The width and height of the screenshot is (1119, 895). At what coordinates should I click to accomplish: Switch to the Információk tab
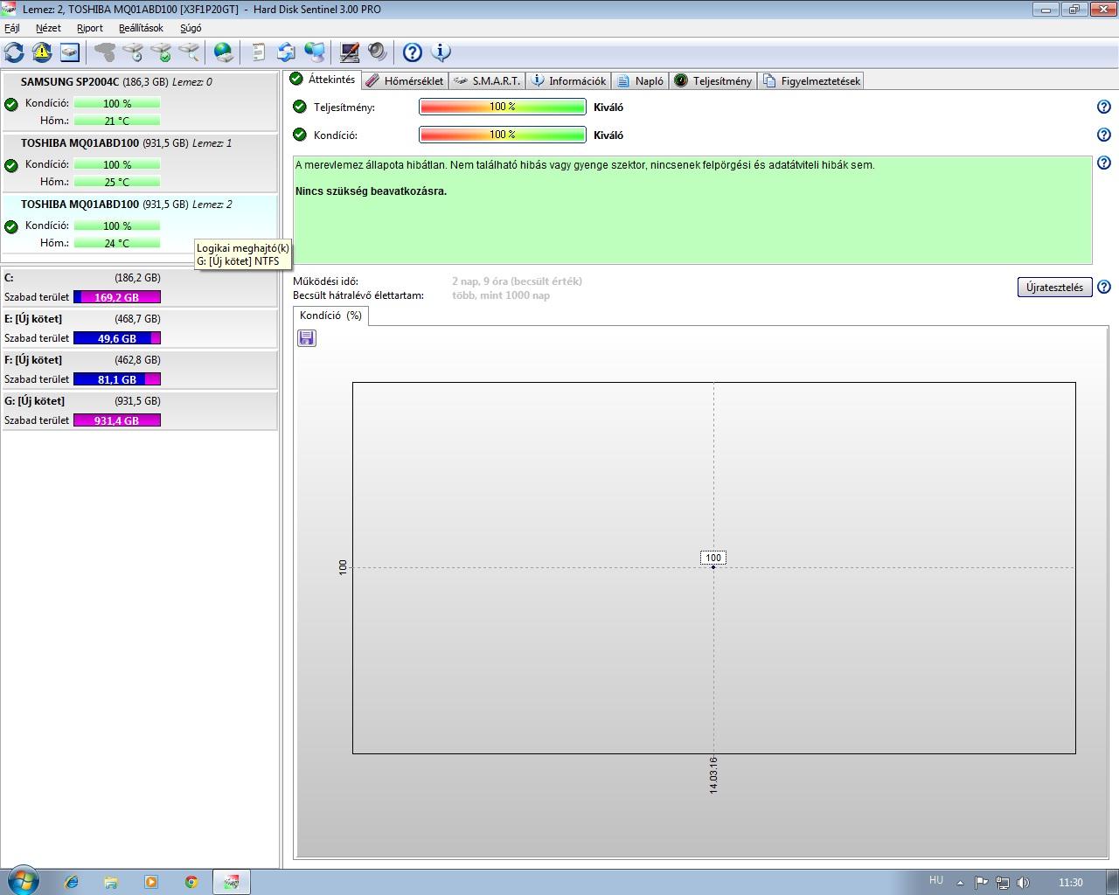(x=568, y=80)
